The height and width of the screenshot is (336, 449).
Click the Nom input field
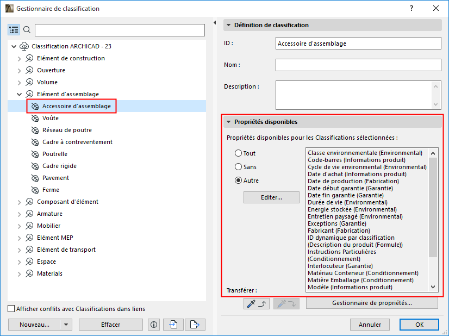click(358, 65)
